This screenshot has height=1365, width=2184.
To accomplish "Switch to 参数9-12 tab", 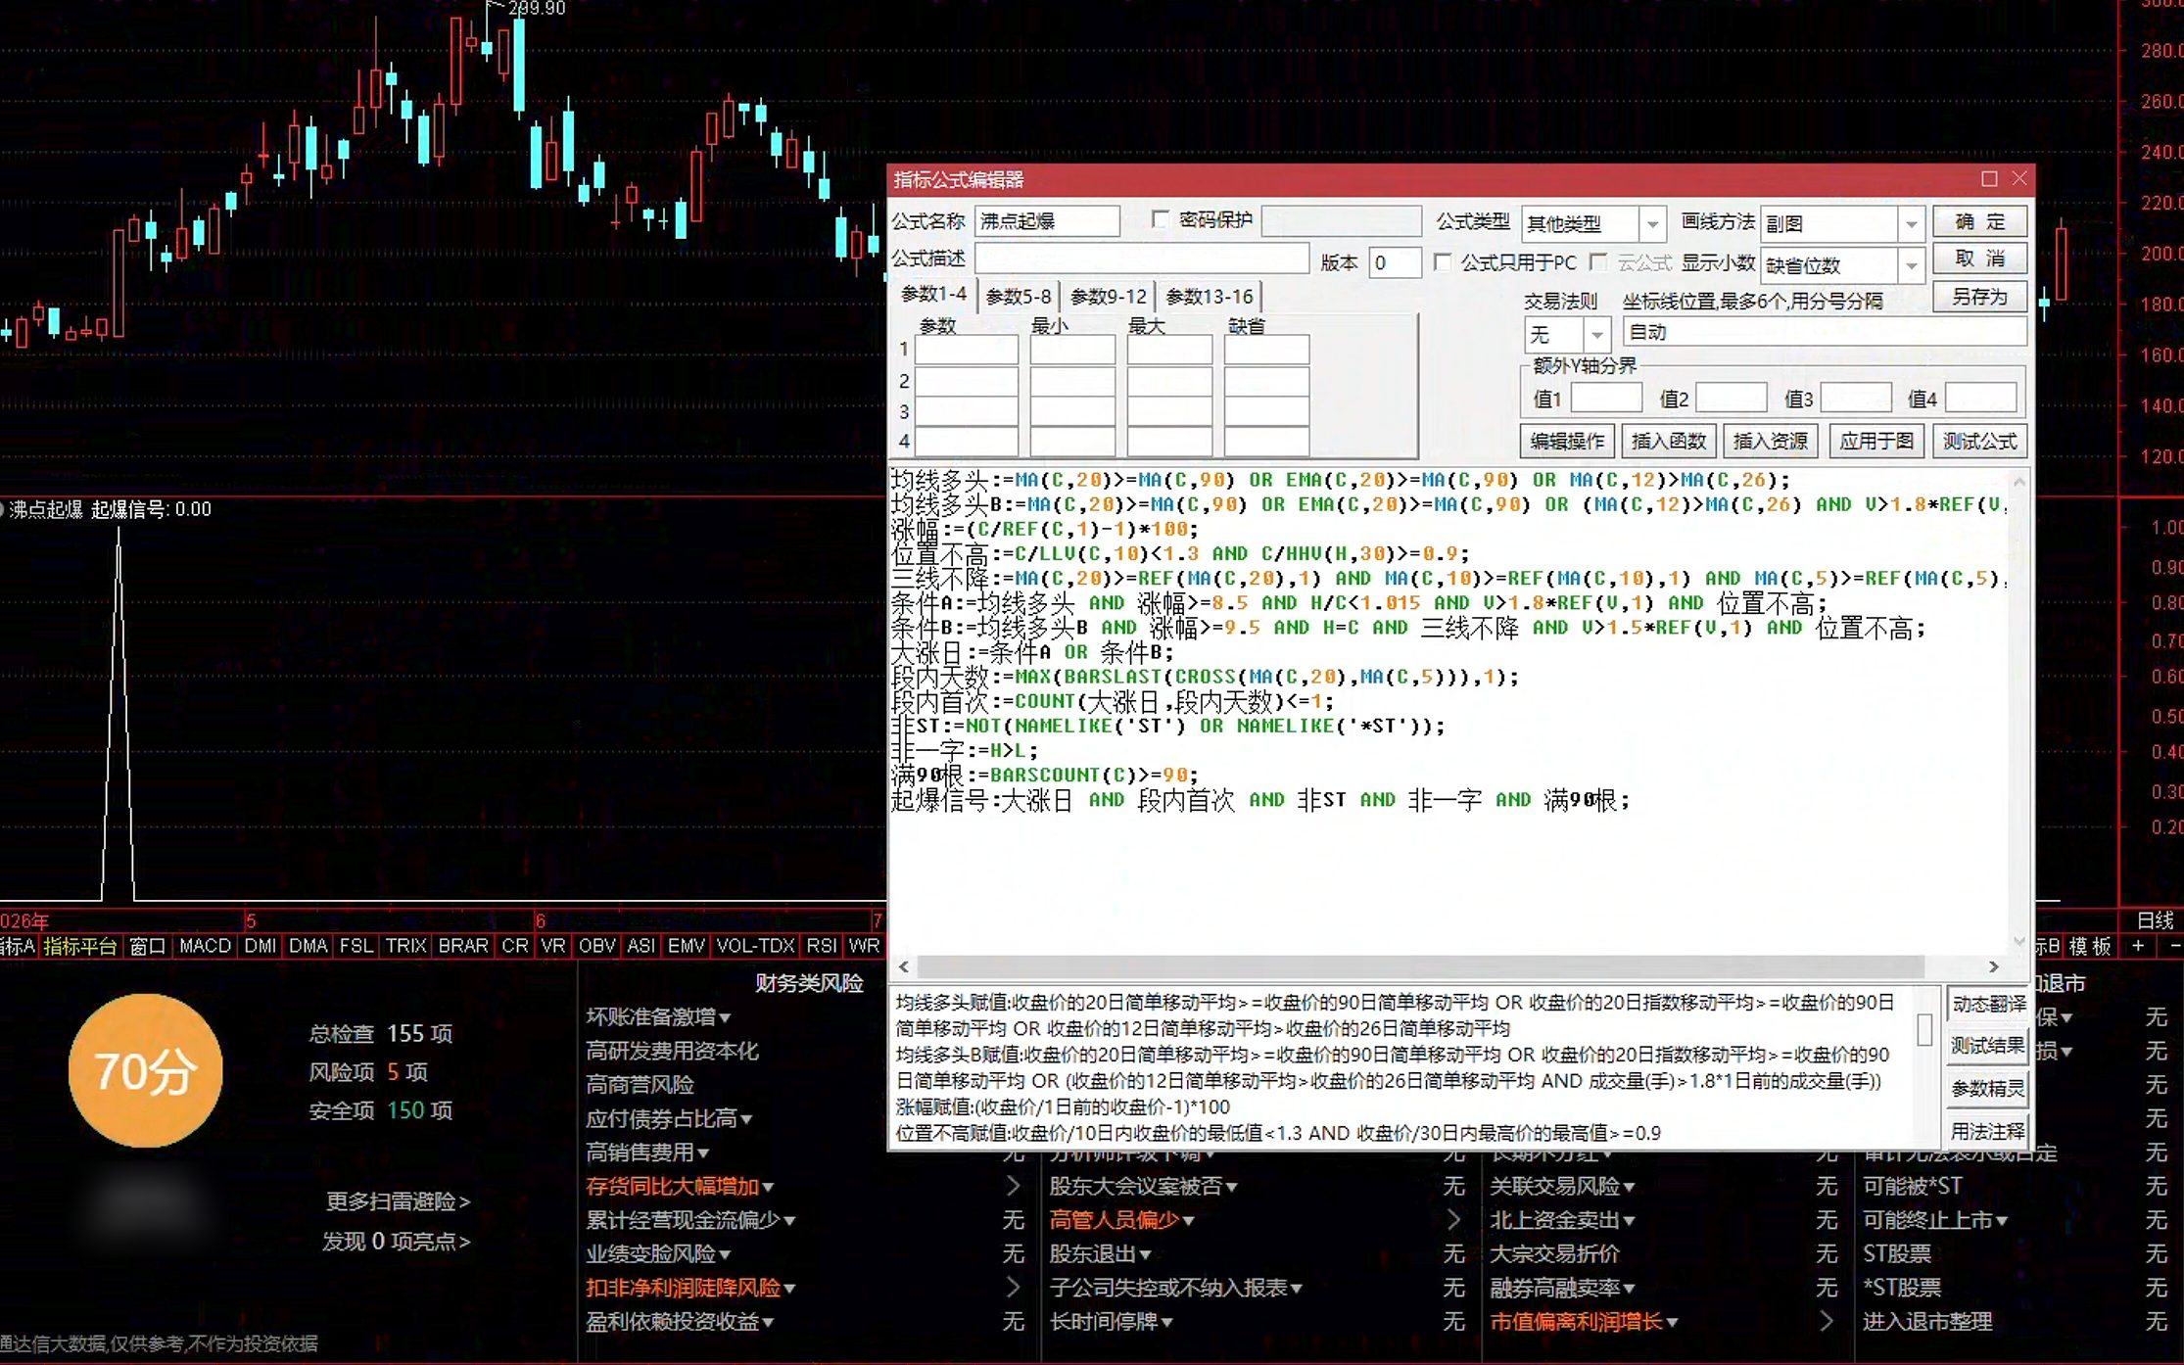I will pos(1109,296).
